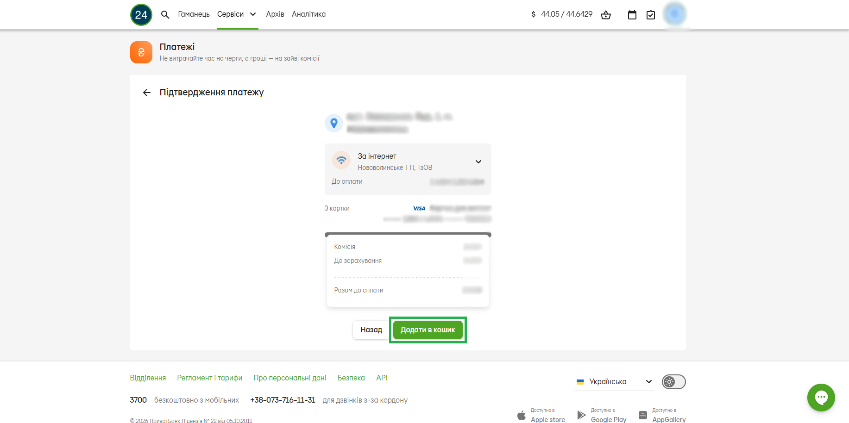Open the Архів menu item
Viewport: 849px width, 423px height.
(275, 14)
